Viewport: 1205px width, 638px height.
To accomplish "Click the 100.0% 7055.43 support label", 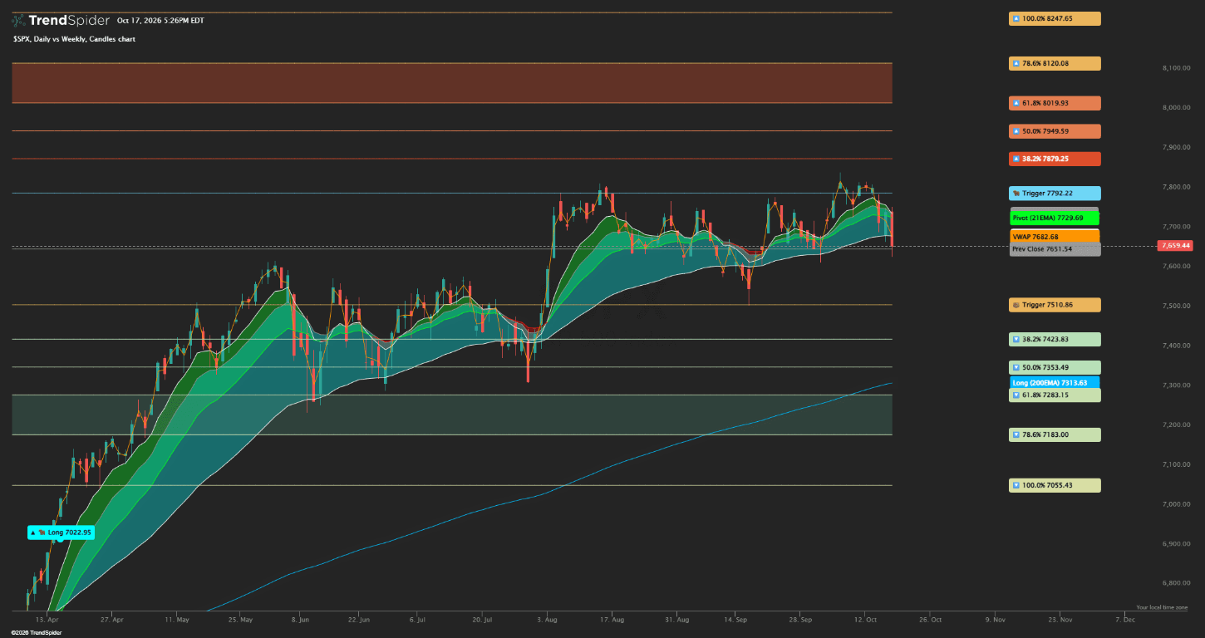I will click(1055, 485).
